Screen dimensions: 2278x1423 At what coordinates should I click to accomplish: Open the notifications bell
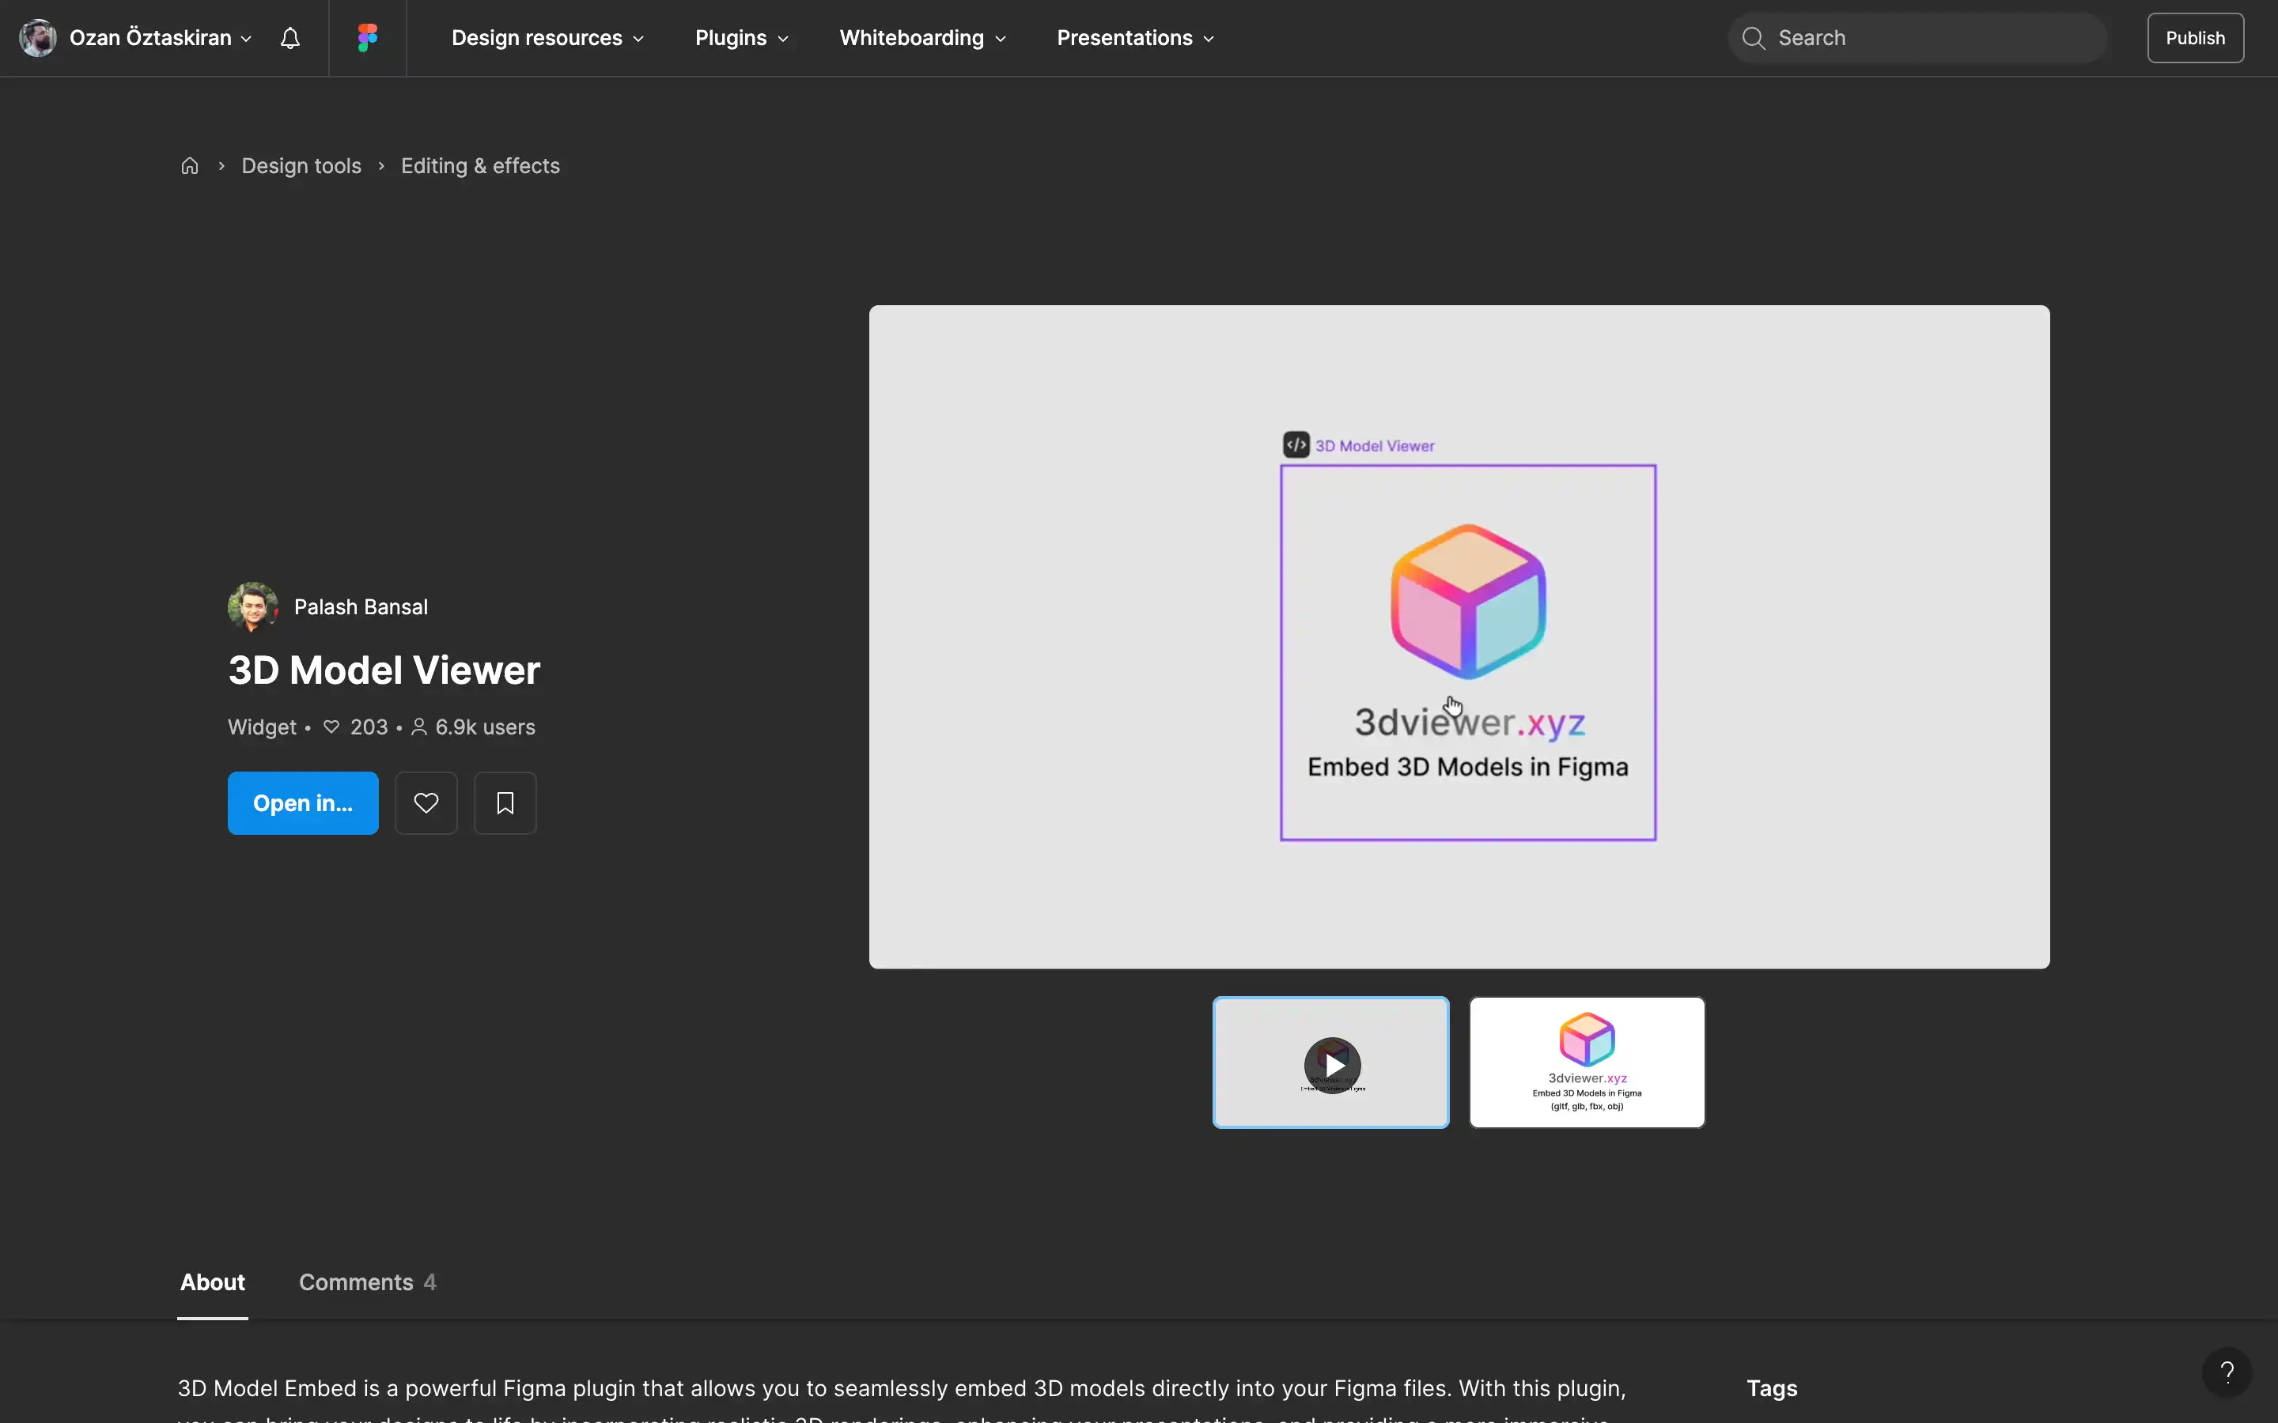290,38
